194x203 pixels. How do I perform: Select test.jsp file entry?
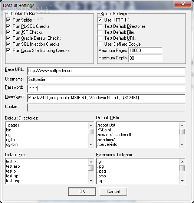point(12,176)
